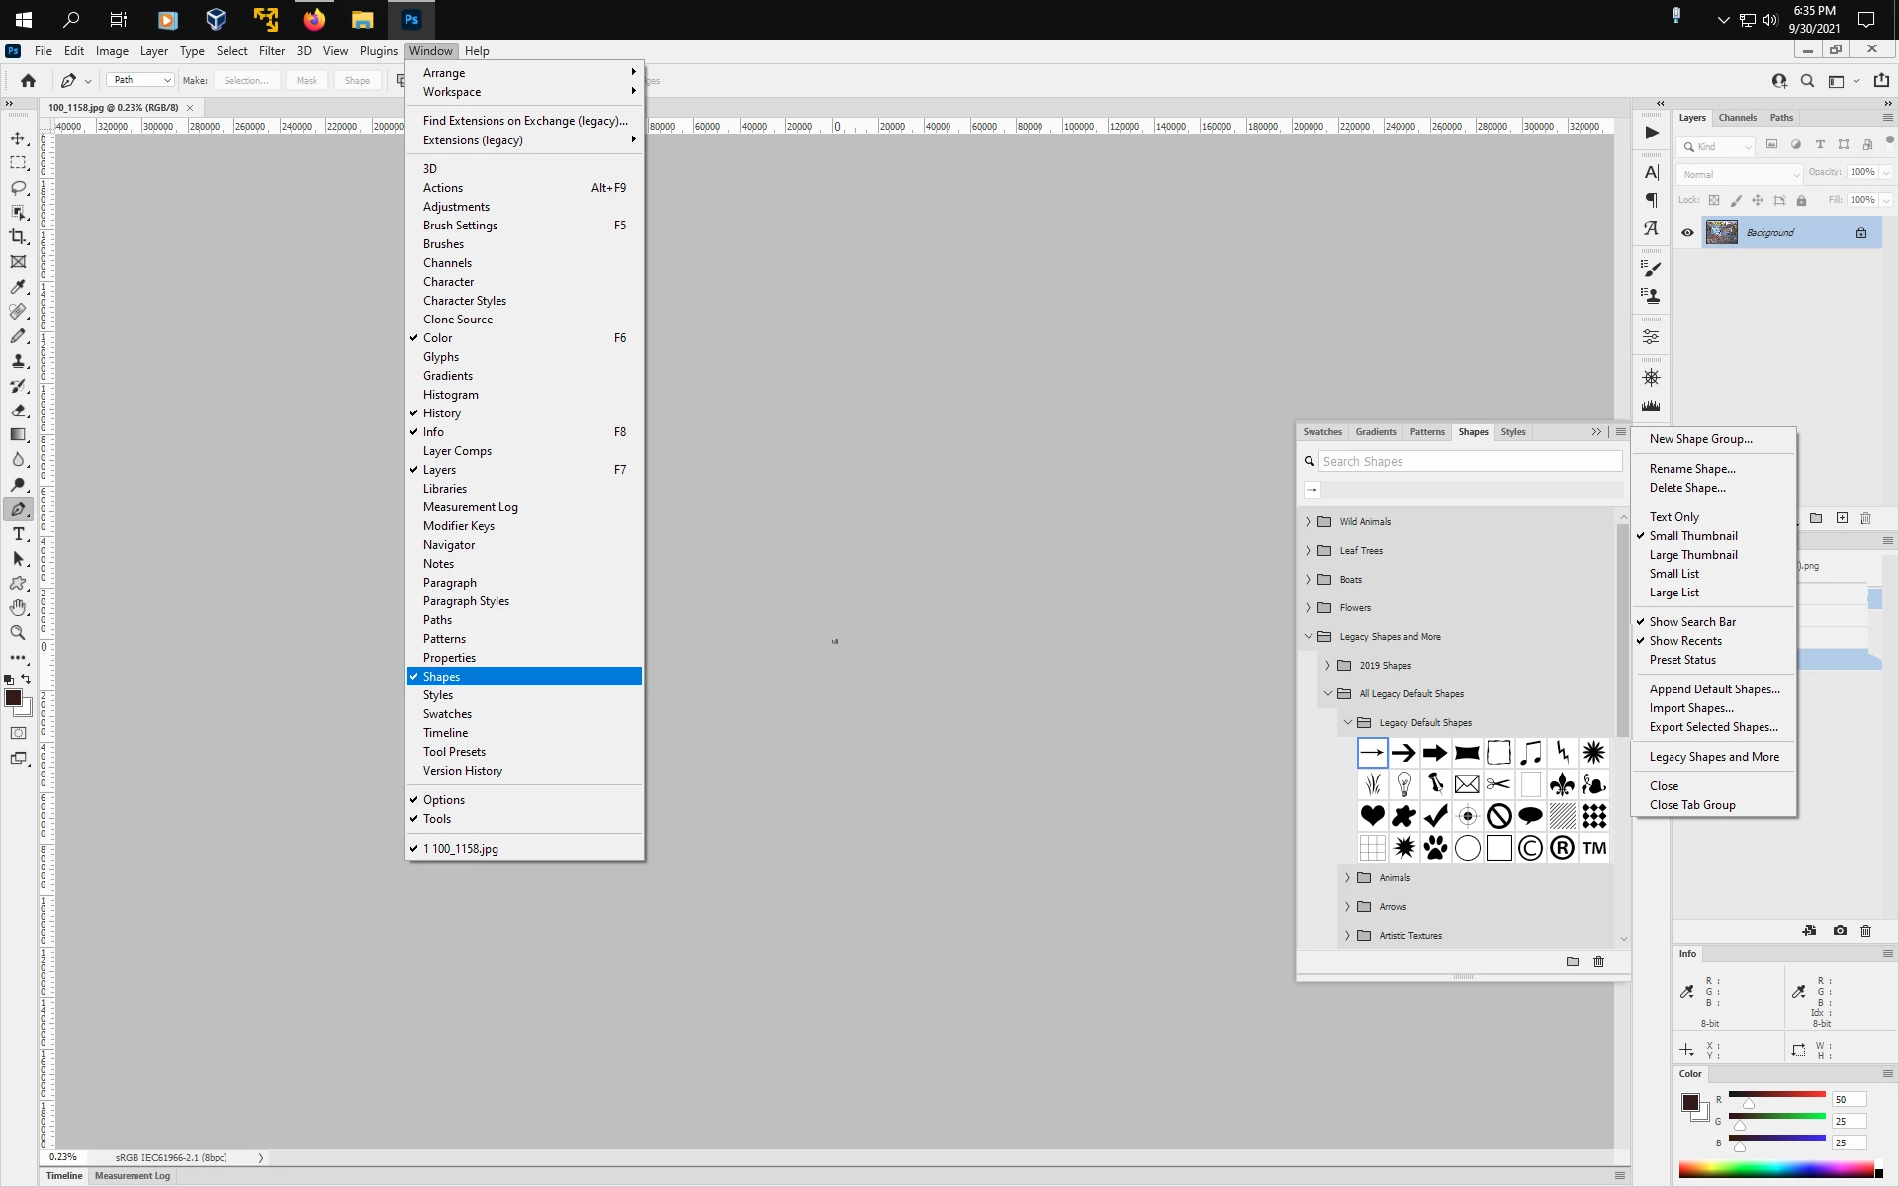Pick the Type tool
Viewport: 1899px width, 1187px height.
point(18,534)
